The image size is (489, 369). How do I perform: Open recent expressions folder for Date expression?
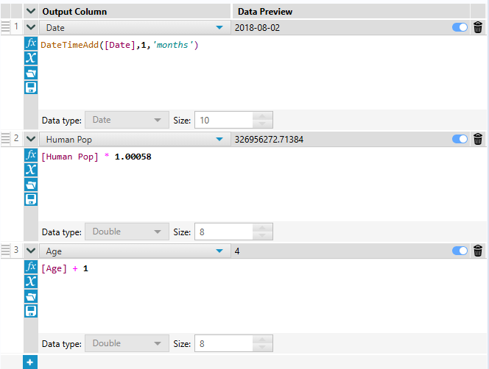pos(31,73)
